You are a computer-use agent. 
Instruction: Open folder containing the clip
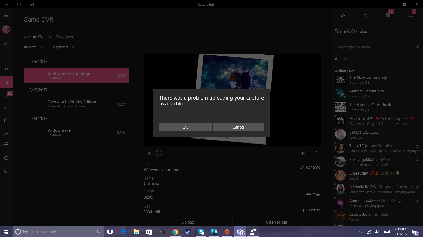277,222
